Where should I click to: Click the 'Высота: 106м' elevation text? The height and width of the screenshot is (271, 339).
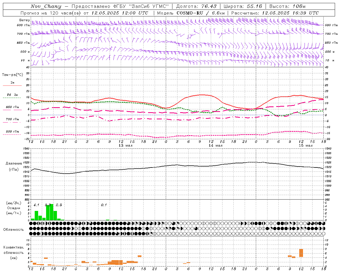coord(287,6)
